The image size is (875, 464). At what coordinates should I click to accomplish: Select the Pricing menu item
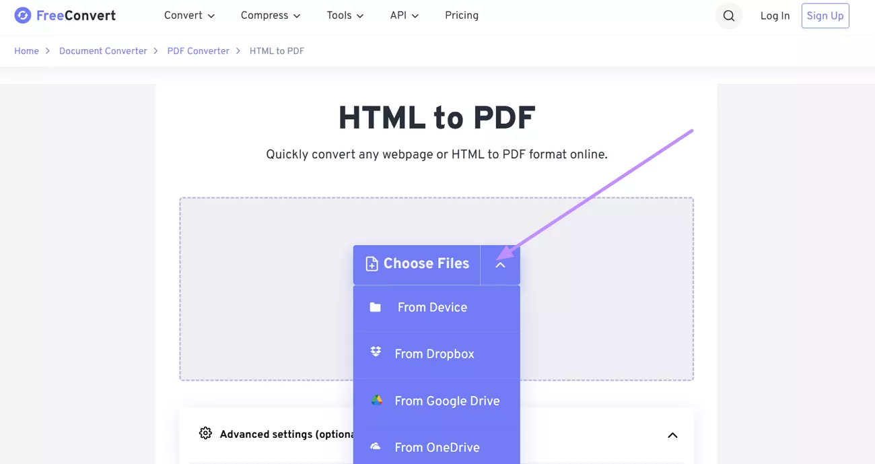click(461, 15)
